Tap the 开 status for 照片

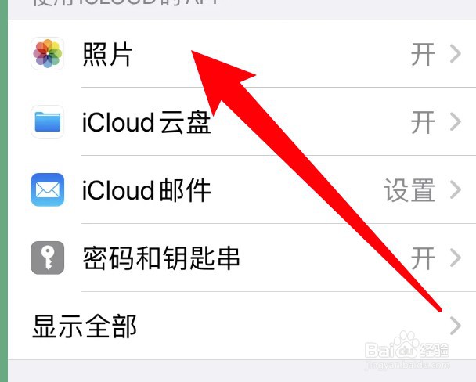(423, 54)
